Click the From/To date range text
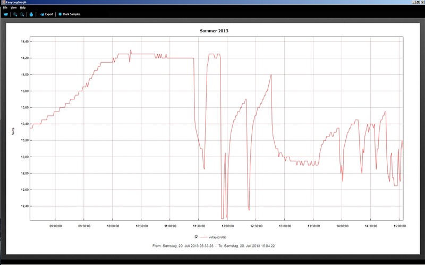This screenshot has height=265, width=425. coord(216,246)
